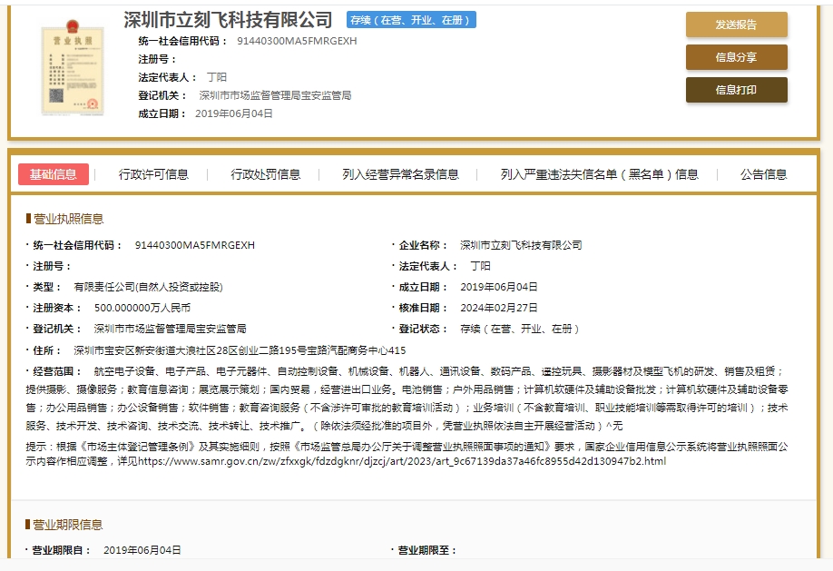The height and width of the screenshot is (571, 833).
Task: Click the 注册资本 value 500.000000万人民币
Action: click(x=142, y=308)
